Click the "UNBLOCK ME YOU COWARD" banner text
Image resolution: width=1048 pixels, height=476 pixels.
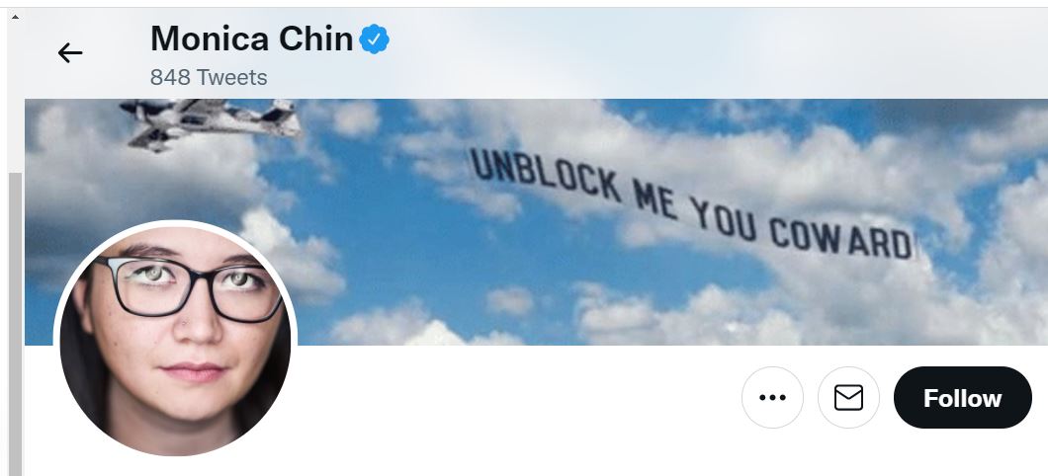click(692, 205)
